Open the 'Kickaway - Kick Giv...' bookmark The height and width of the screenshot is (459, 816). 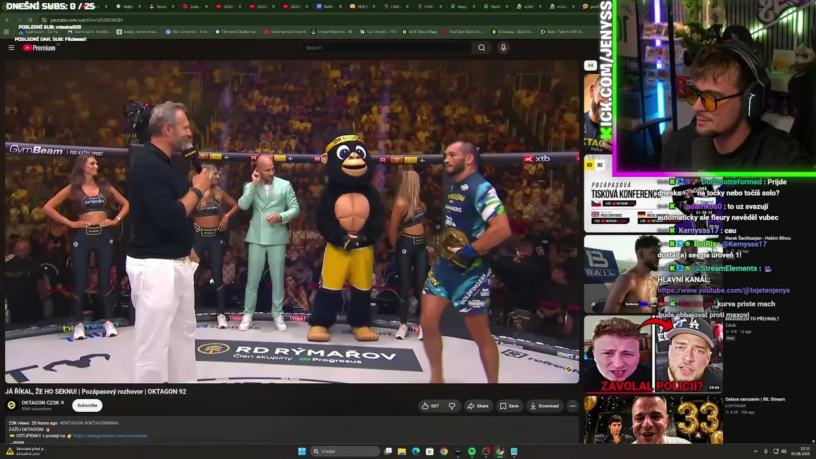tap(513, 31)
